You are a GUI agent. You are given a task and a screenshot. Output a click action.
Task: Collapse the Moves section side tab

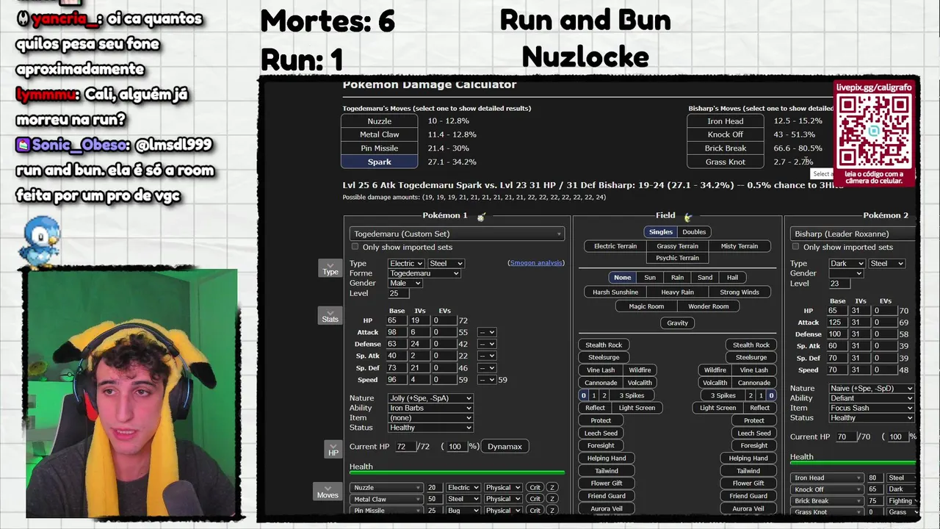328,492
